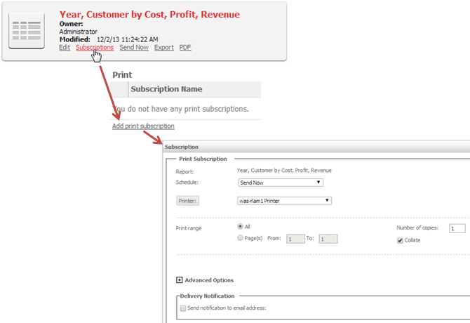Image resolution: width=470 pixels, height=323 pixels.
Task: Click the Printer button
Action: 187,201
